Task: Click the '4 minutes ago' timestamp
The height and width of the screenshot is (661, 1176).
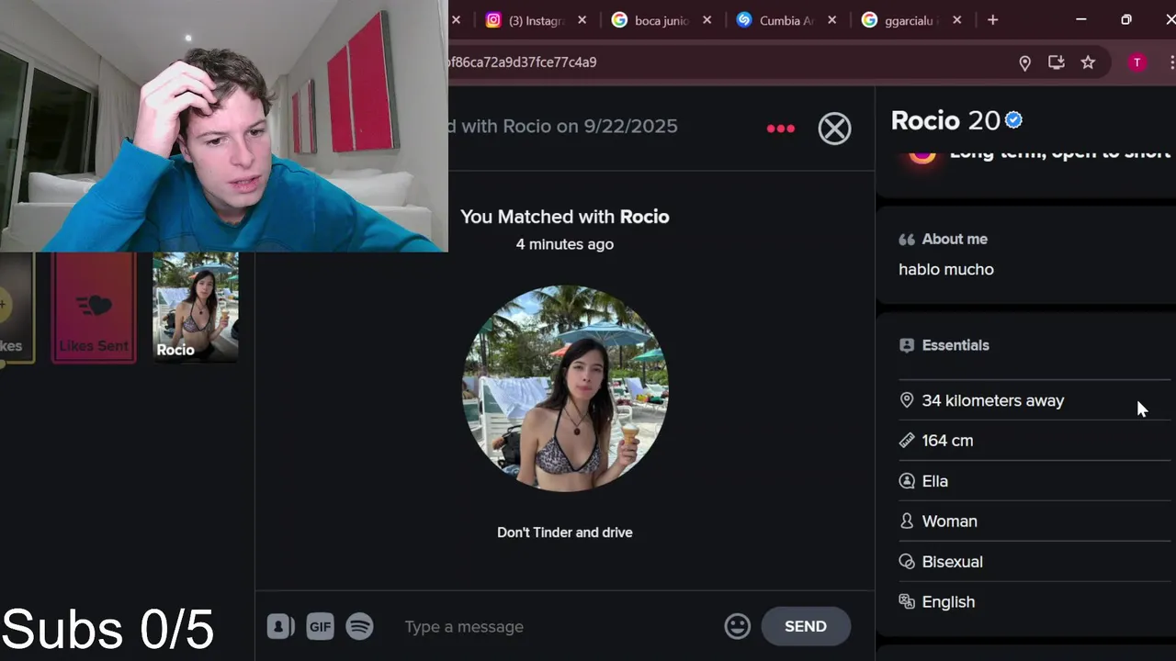Action: 565,244
